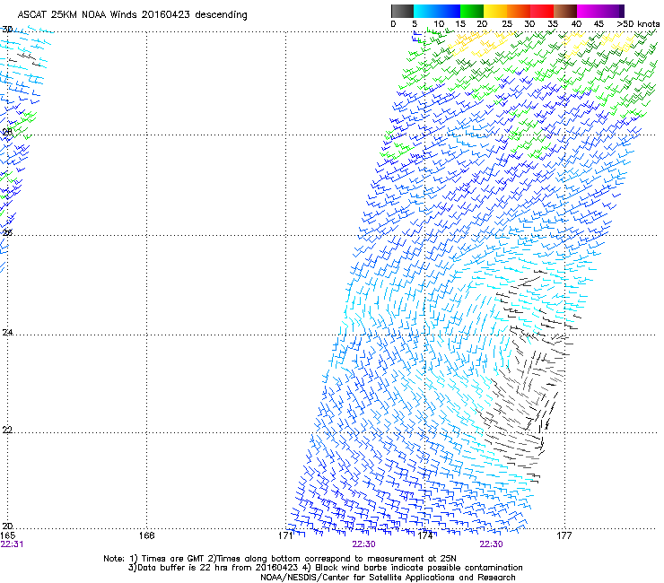The height and width of the screenshot is (583, 664).
Task: Click the "22:30" time stamp near longitude 176
Action: coord(491,544)
